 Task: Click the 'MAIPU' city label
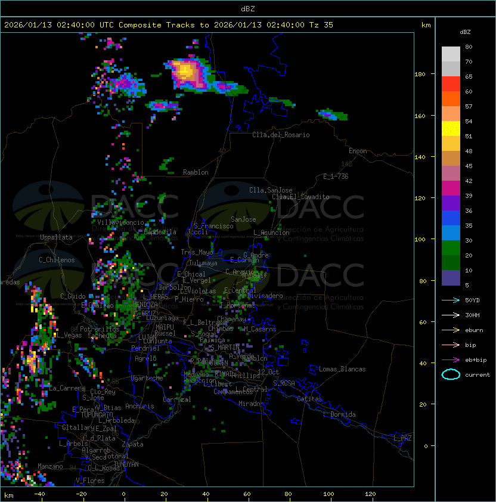165,327
